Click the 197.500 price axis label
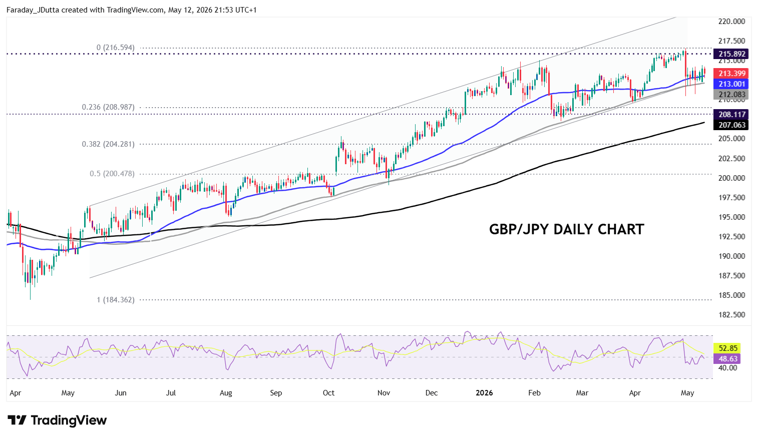 click(x=732, y=198)
